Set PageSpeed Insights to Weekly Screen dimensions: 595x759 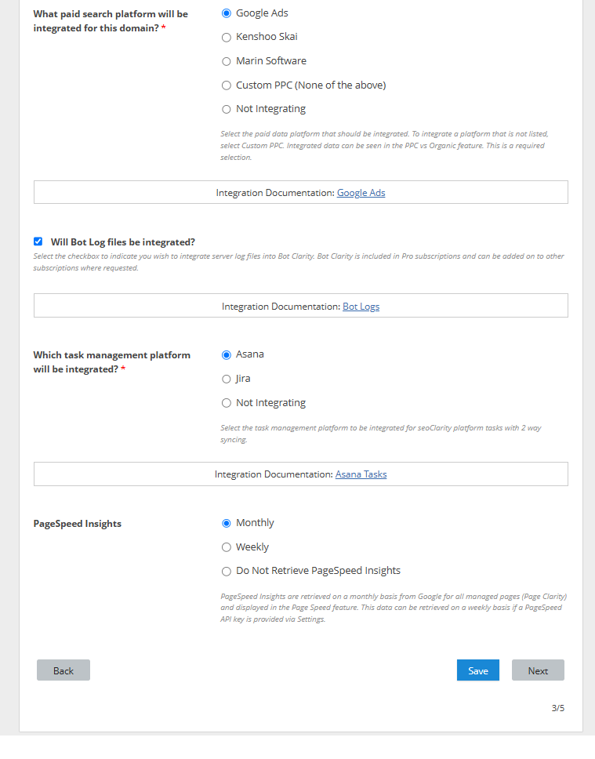coord(227,547)
